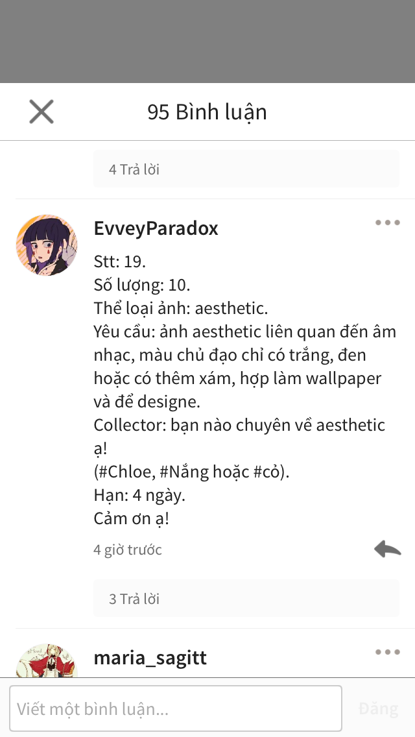
Task: Click the "Đăng" post button
Action: 378,708
